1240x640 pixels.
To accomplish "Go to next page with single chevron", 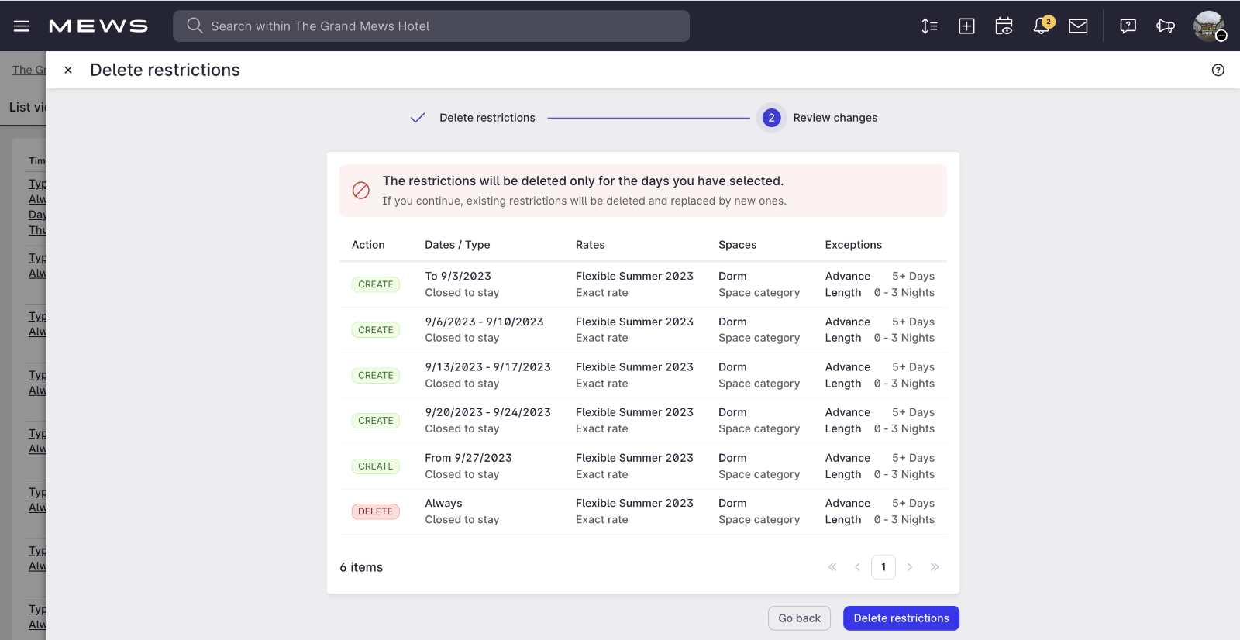I will click(x=910, y=567).
